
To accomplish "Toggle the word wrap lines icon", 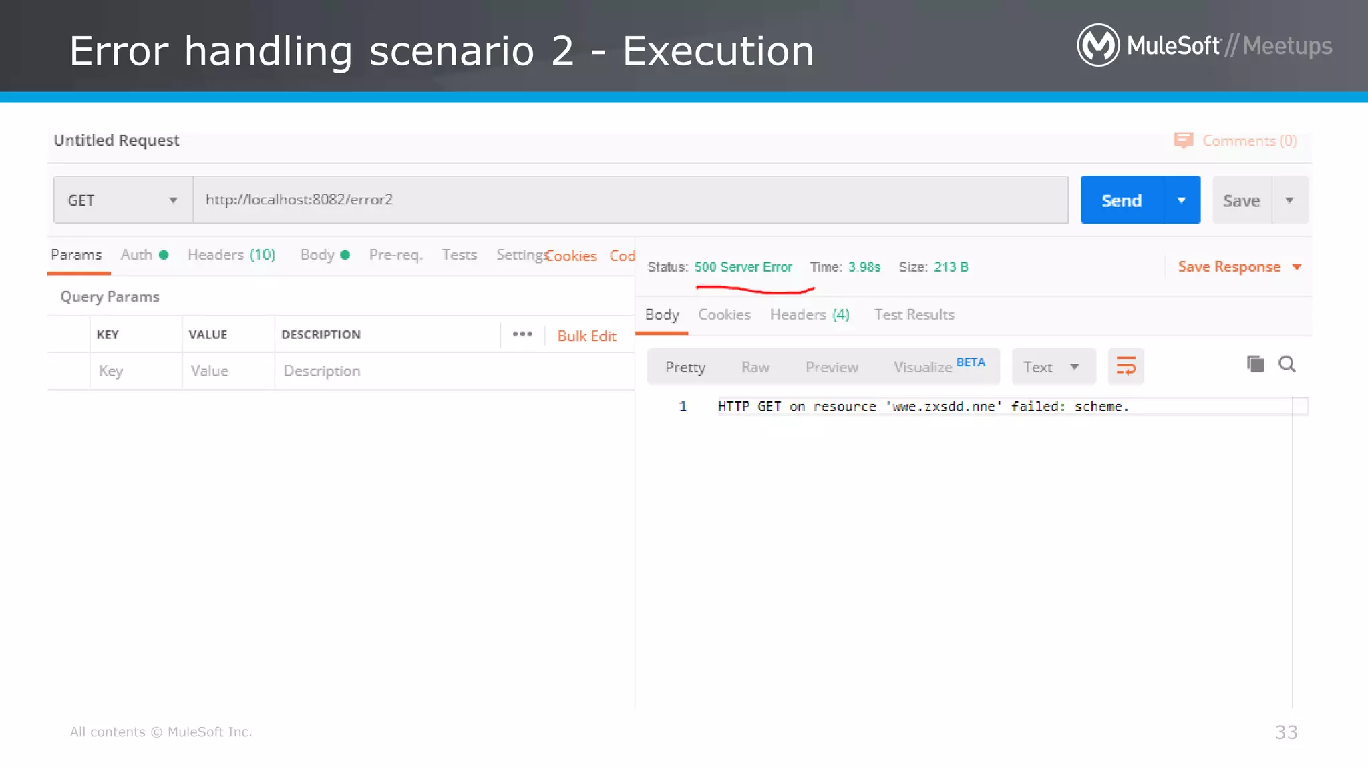I will (1126, 366).
